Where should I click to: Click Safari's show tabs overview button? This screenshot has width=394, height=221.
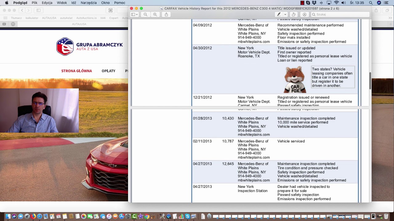pos(387,10)
